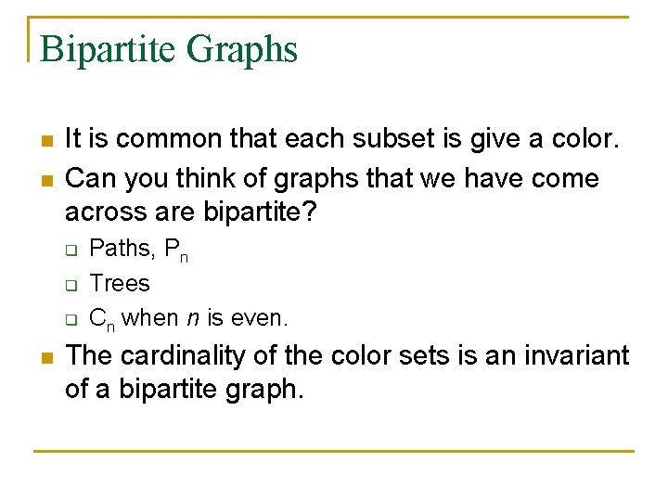Image resolution: width=668 pixels, height=501 pixels.
Task: Click the line starting "The cardinality of the color"
Action: click(x=347, y=355)
